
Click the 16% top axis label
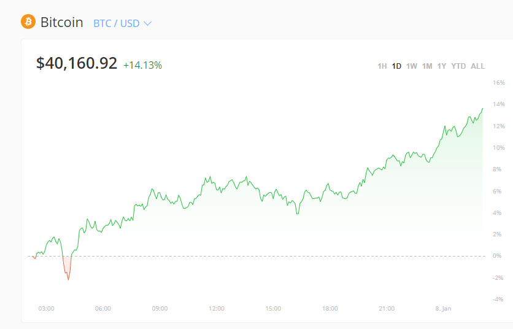click(498, 82)
